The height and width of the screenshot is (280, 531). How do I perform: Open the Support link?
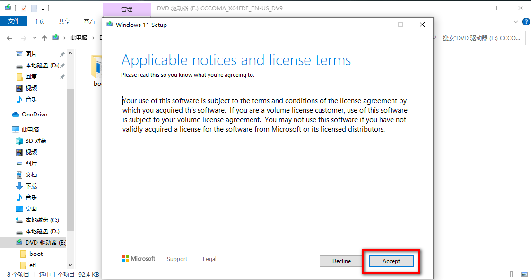click(x=177, y=259)
